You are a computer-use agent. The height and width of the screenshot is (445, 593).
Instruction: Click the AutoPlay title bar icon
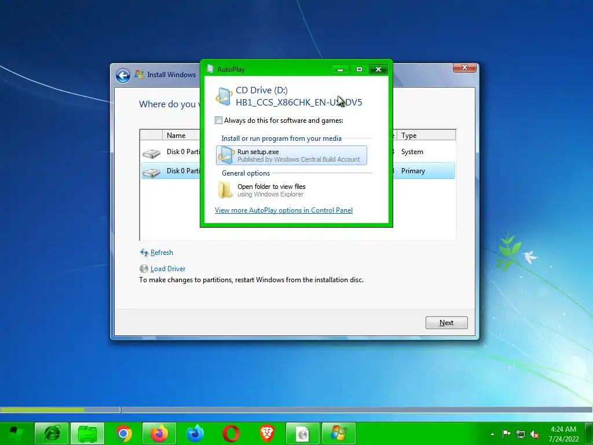pos(210,69)
